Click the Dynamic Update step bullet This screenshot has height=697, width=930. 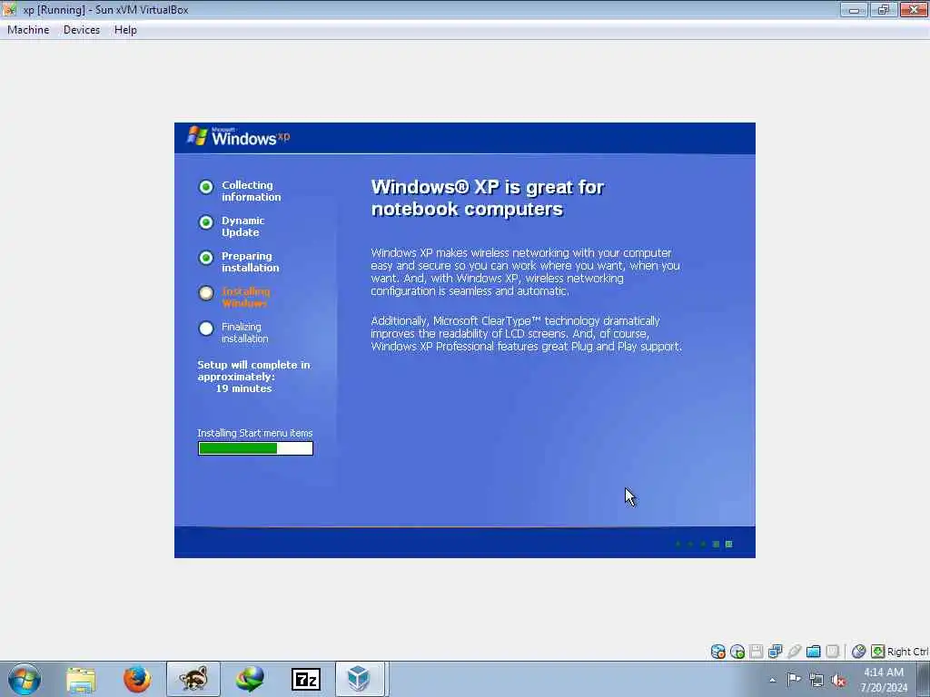click(206, 222)
